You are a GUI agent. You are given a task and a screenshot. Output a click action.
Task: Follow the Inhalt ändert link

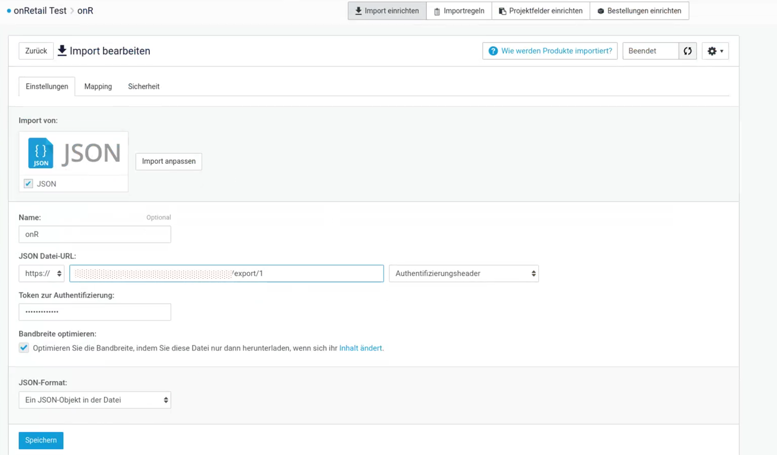pos(361,348)
